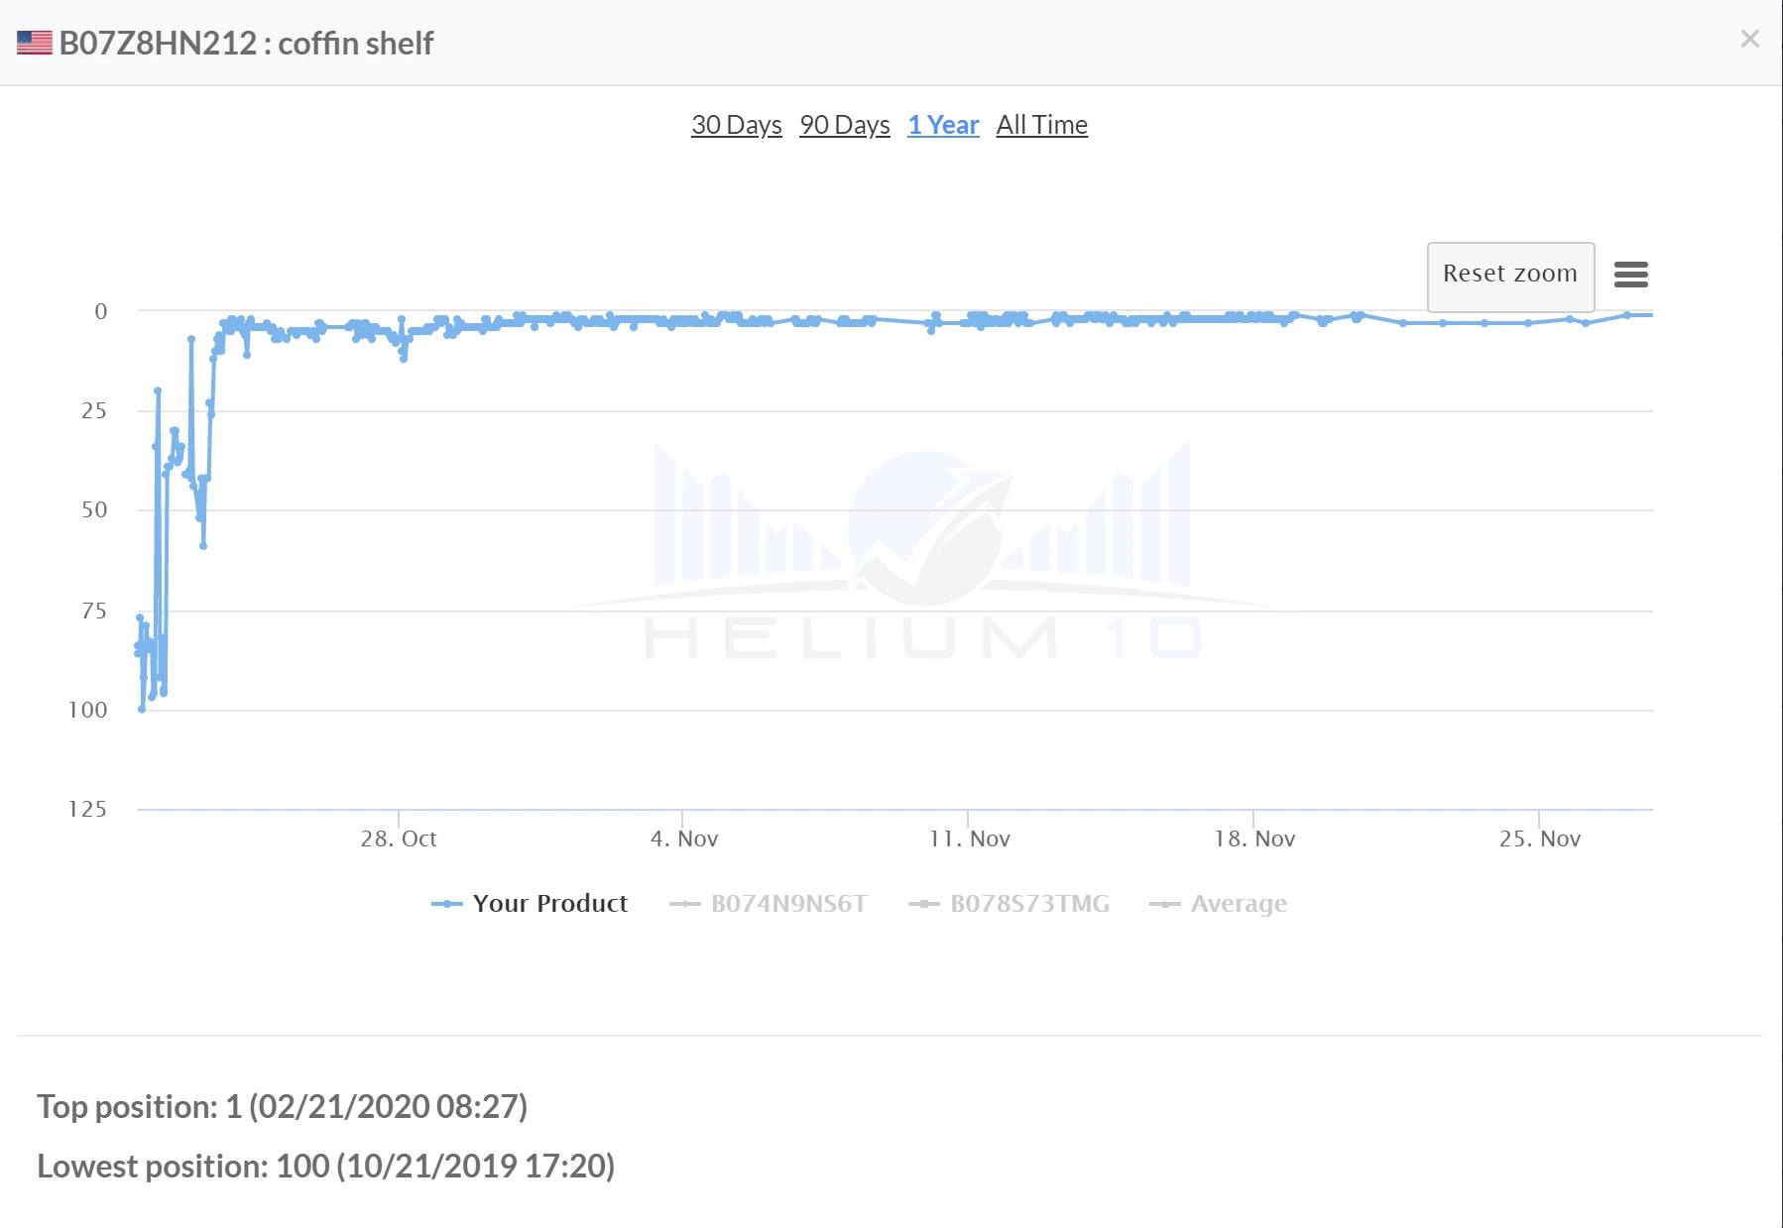Click the Your Product legend line marker
The image size is (1783, 1228).
coord(447,904)
